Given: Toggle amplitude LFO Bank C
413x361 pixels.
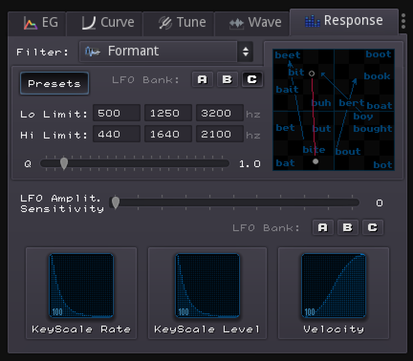Looking at the screenshot, I should click(373, 227).
